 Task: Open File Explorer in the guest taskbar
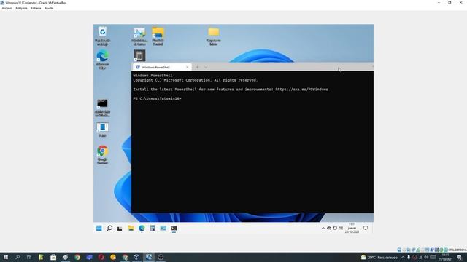pos(131,228)
